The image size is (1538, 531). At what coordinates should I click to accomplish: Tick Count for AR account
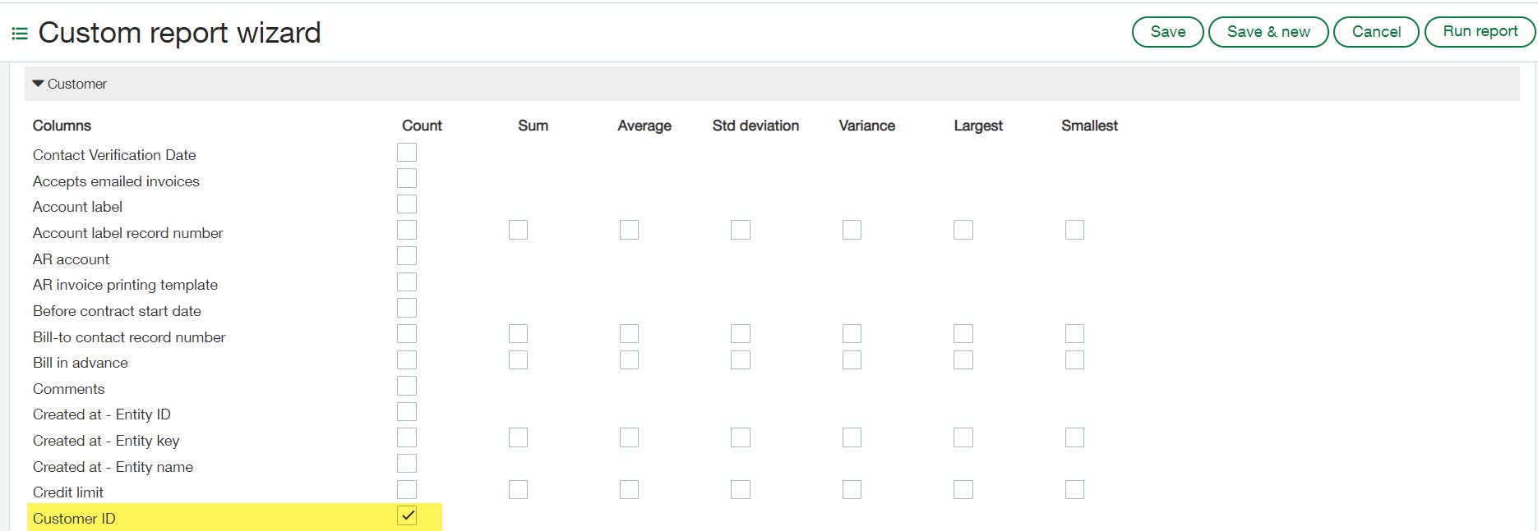407,256
